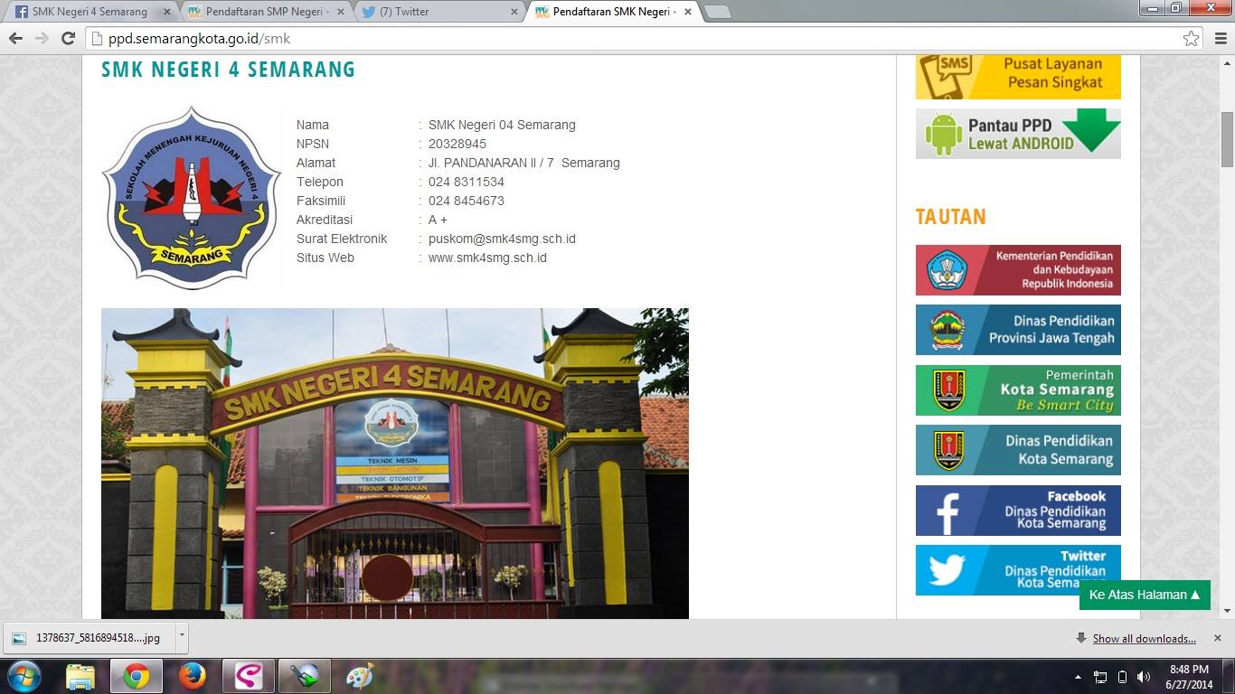1235x694 pixels.
Task: Open Kementerian Pendidikan dan Kebudayaan link
Action: pyautogui.click(x=1018, y=270)
